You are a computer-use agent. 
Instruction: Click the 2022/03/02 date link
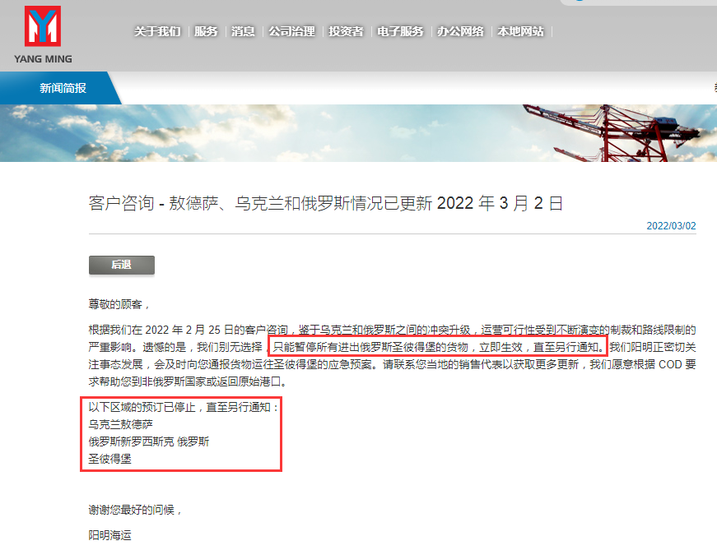tap(671, 226)
